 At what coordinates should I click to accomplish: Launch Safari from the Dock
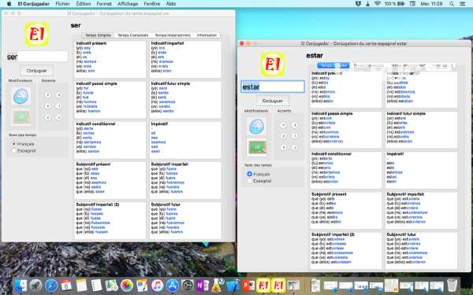tap(51, 286)
